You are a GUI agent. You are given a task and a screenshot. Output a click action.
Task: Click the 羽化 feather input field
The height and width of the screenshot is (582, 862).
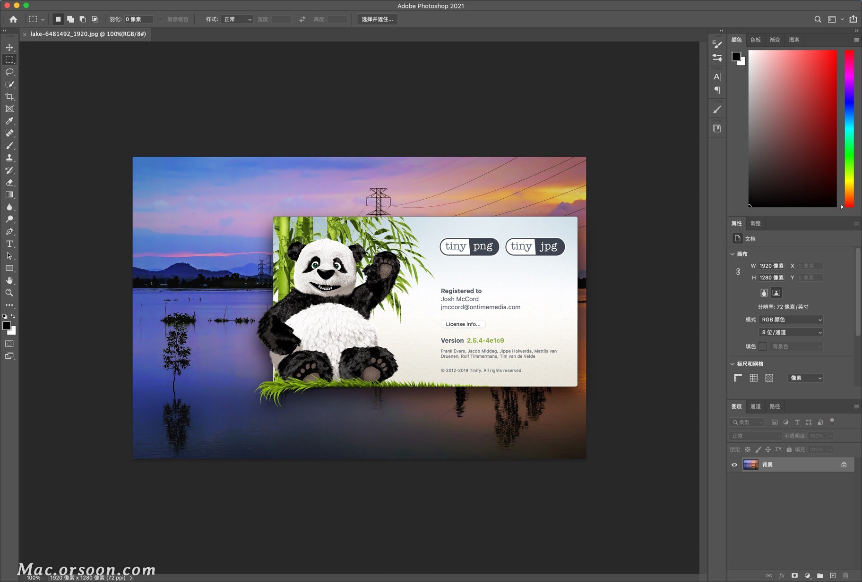tap(139, 19)
